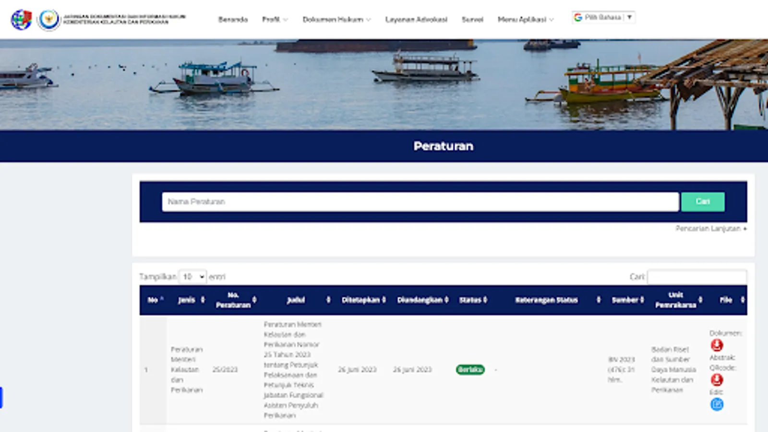This screenshot has height=432, width=768.
Task: Download the document via red icon under Dokumen
Action: (x=717, y=345)
